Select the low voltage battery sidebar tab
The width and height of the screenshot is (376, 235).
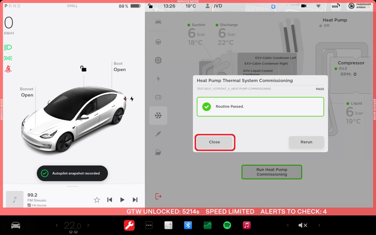click(x=158, y=97)
